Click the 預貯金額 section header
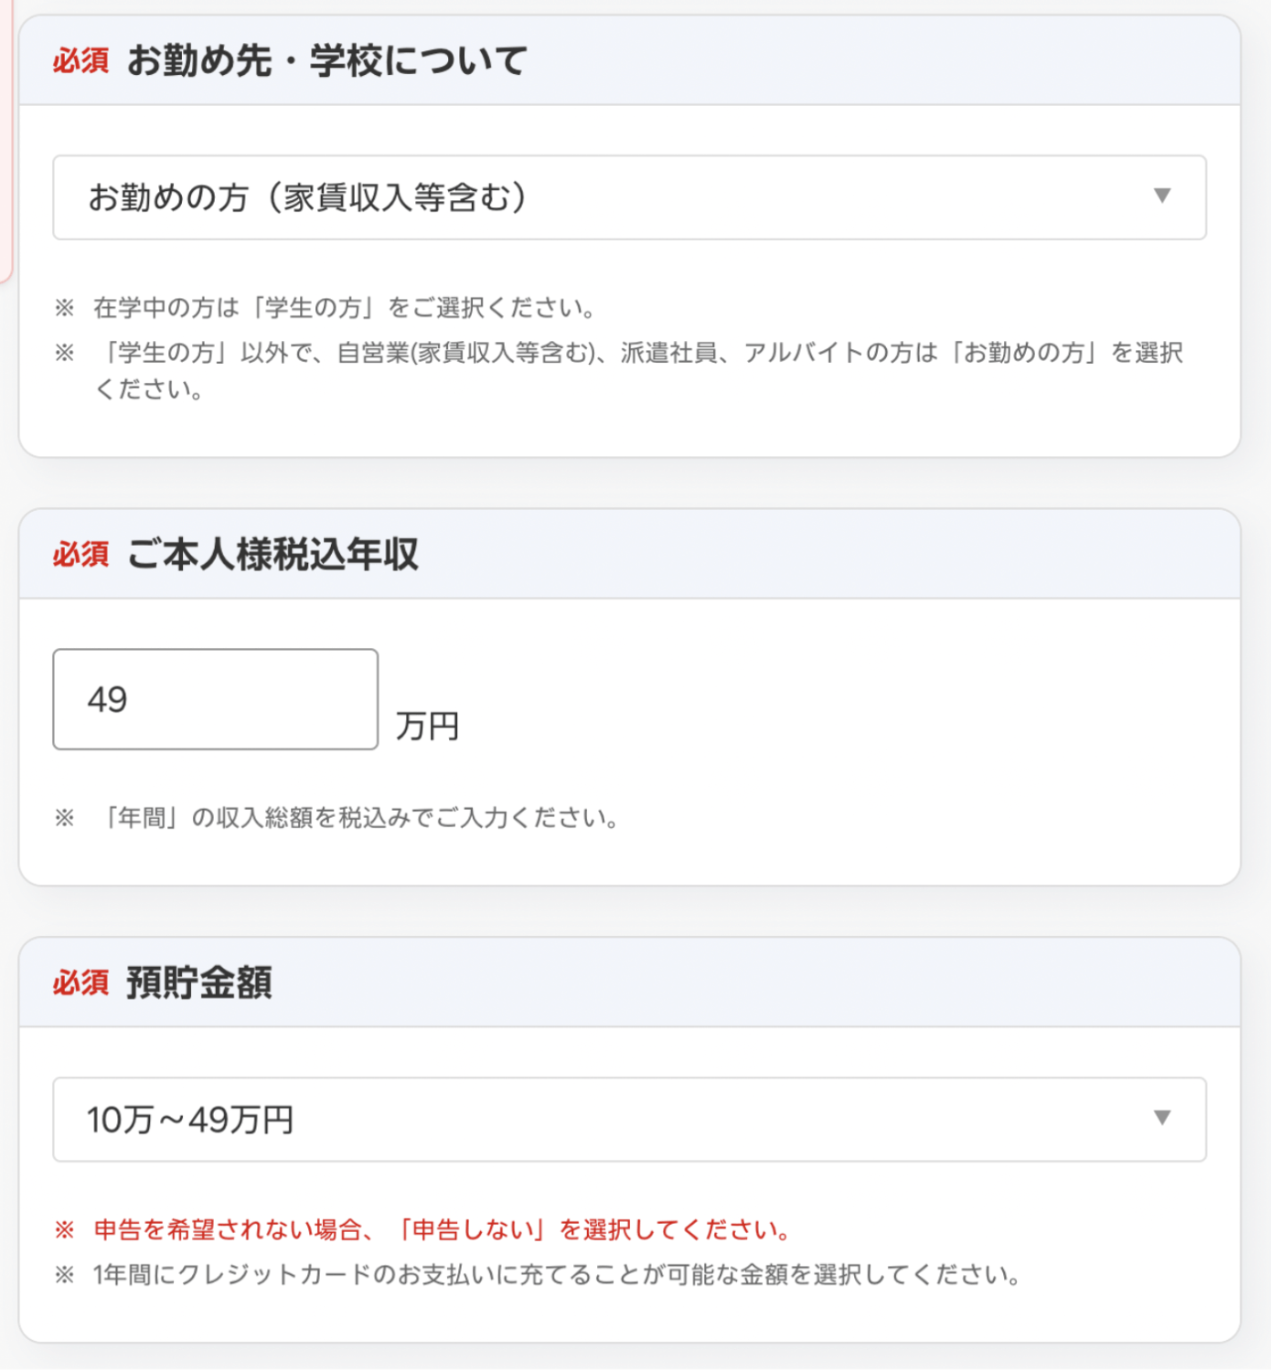The width and height of the screenshot is (1271, 1371). click(199, 983)
